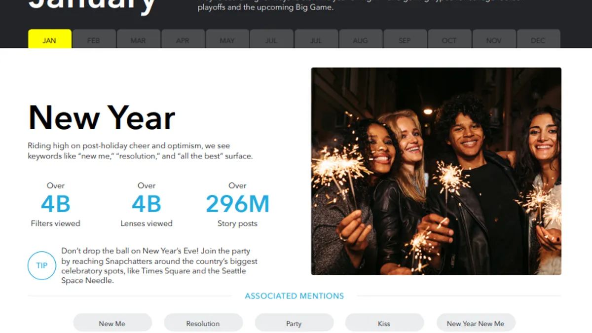The width and height of the screenshot is (592, 333).
Task: Select the OCT month tab
Action: 449,39
